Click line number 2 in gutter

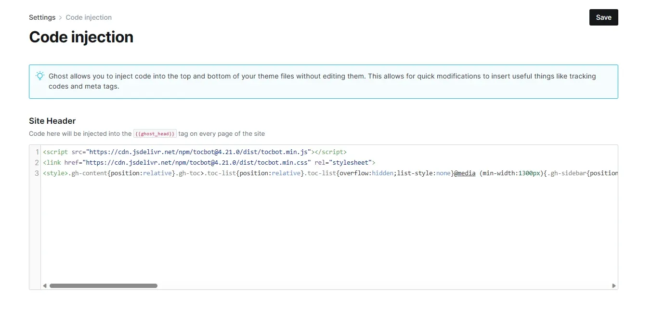click(x=37, y=162)
